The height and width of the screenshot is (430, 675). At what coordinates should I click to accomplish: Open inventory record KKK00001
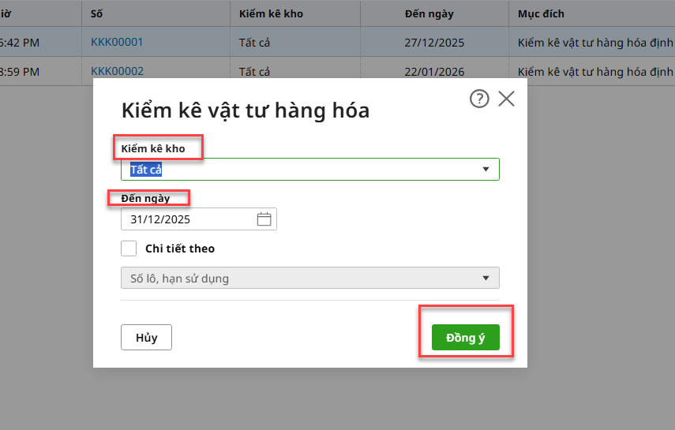(117, 42)
